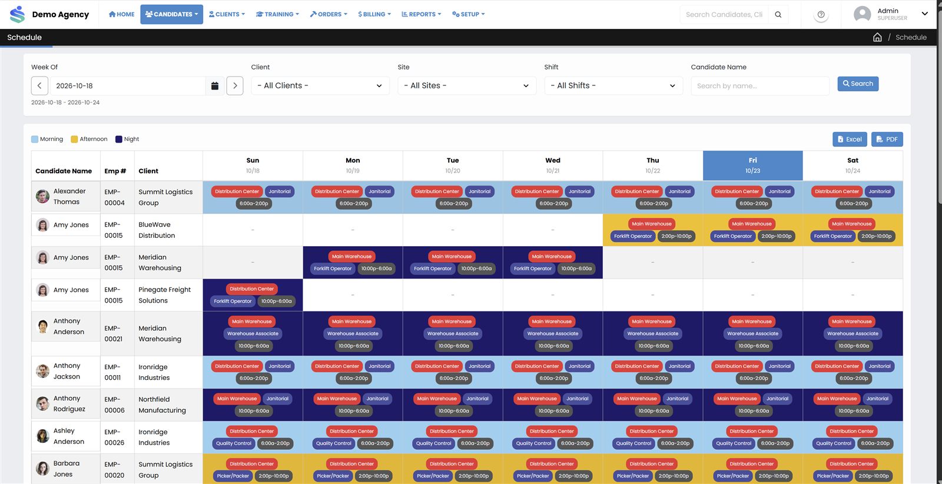
Task: Open the Orders menu
Action: pos(329,14)
